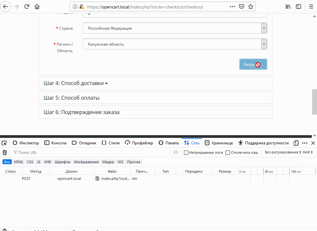Filter requests by XHR
Screen dimensions: 317x231
pyautogui.click(x=48, y=162)
